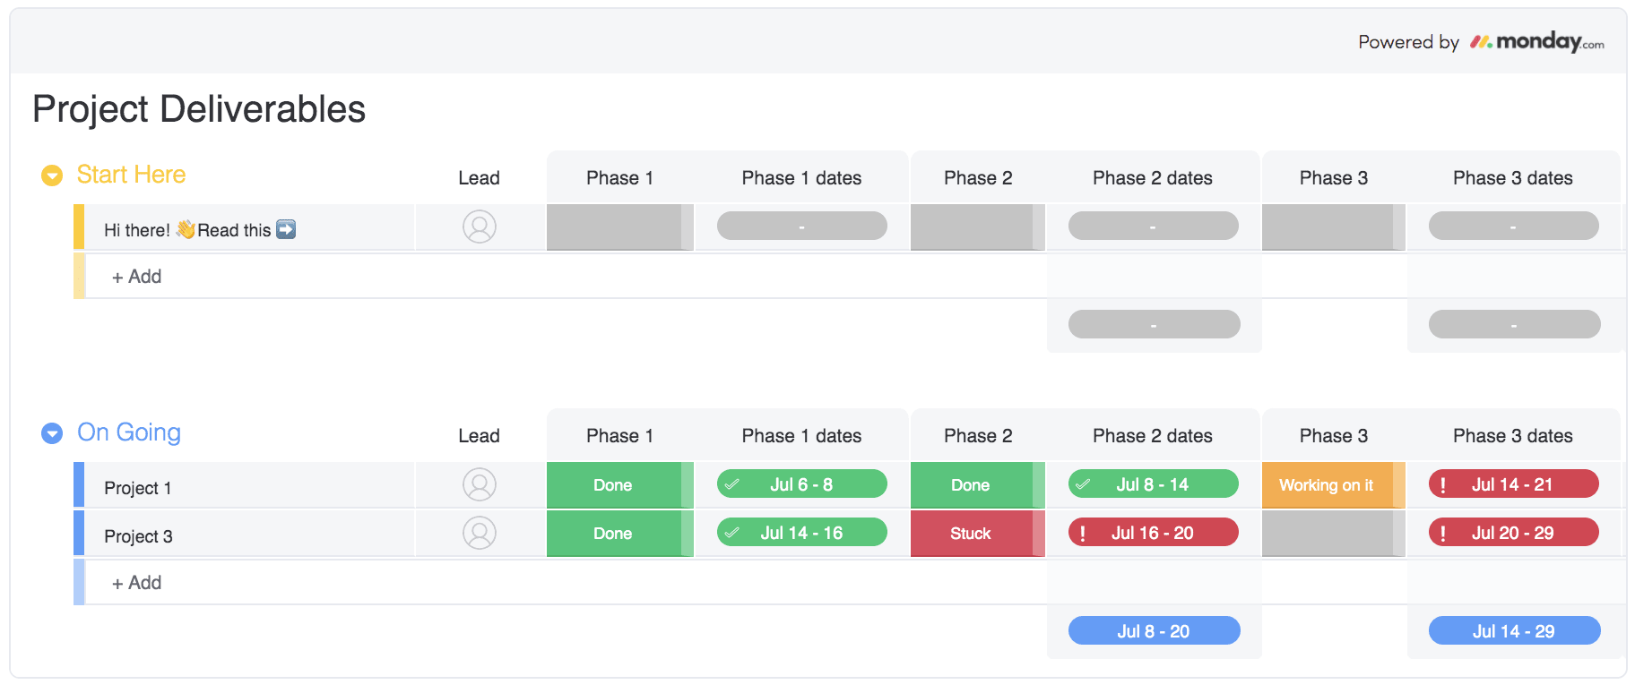
Task: Select Phase 3 column header in Start Here
Action: pos(1334,178)
